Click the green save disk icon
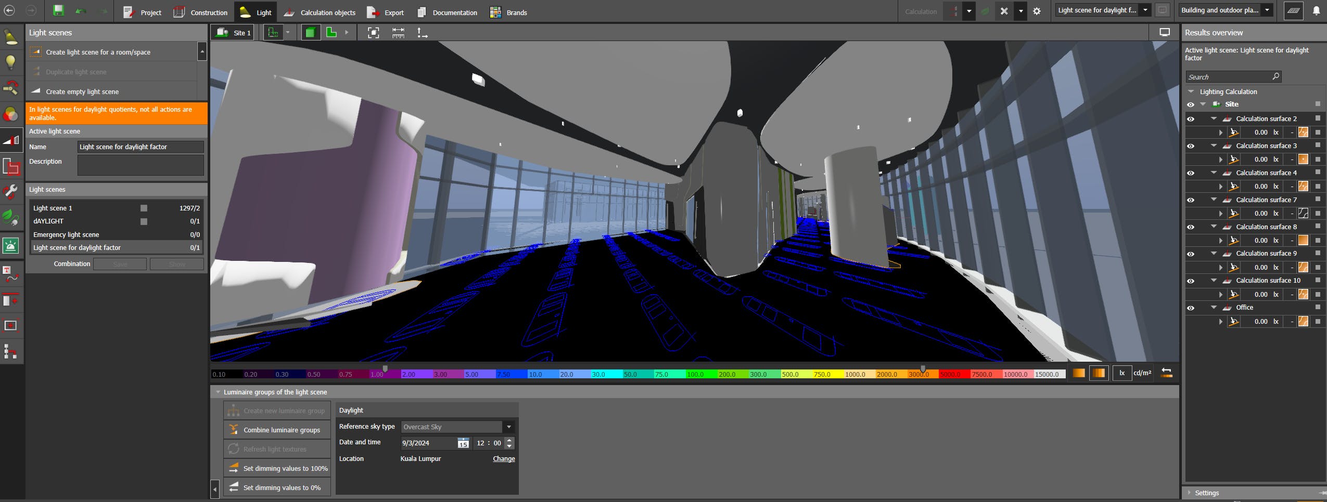 58,11
